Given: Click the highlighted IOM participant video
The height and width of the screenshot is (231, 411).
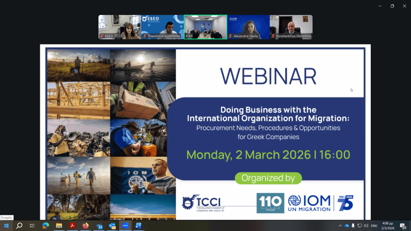Looking at the screenshot, I should tap(205, 27).
